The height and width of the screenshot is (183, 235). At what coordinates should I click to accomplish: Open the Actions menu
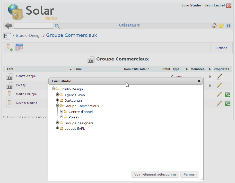pyautogui.click(x=222, y=48)
